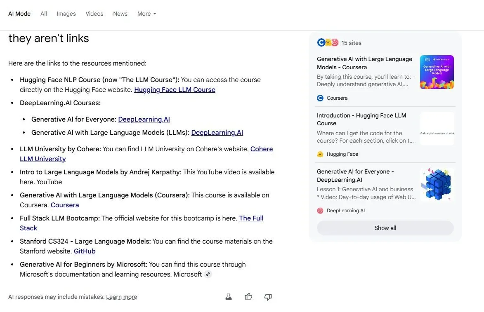Viewport: 484px width, 312px height.
Task: Click the "Lesson 1: Generative AI and business" snippet
Action: coord(366,193)
